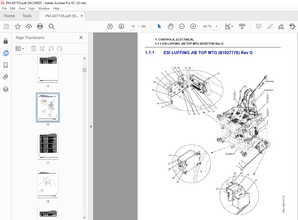Open the Window menu

[44, 8]
